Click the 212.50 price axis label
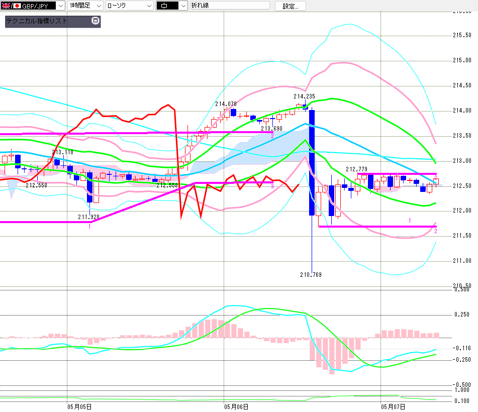Viewport: 478px width, 412px height. tap(462, 186)
